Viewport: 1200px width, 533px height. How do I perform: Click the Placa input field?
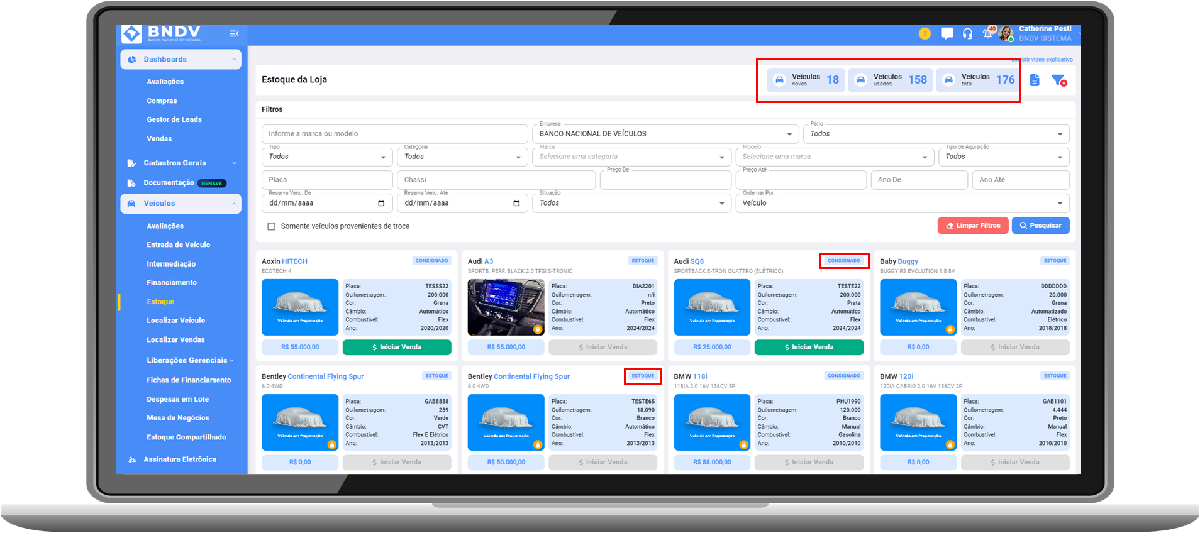327,180
